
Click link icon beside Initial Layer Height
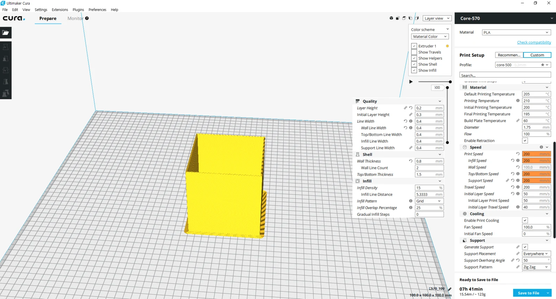coord(411,114)
